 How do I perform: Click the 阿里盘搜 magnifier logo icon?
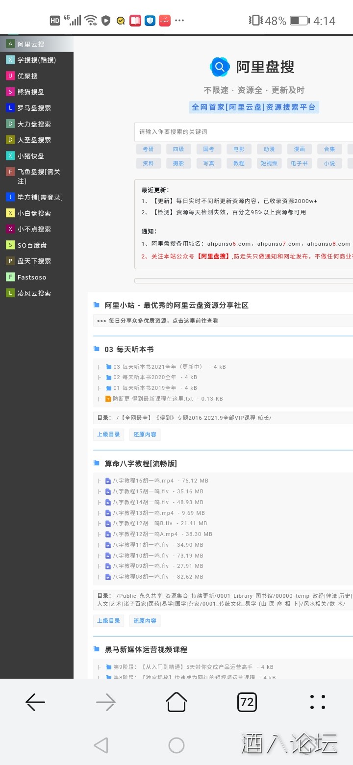(x=220, y=67)
